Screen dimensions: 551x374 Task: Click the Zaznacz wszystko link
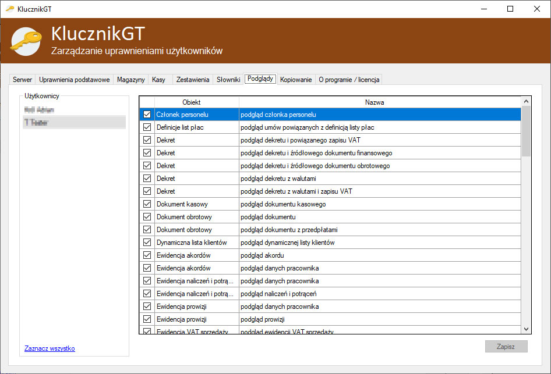click(50, 348)
